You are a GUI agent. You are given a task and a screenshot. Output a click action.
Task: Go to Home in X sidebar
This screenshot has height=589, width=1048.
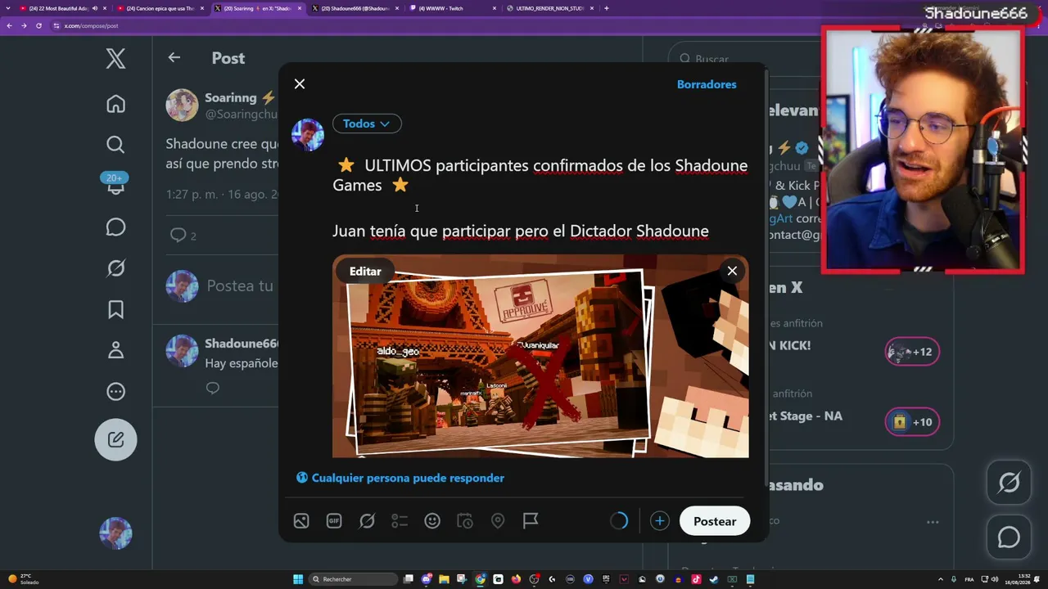115,104
